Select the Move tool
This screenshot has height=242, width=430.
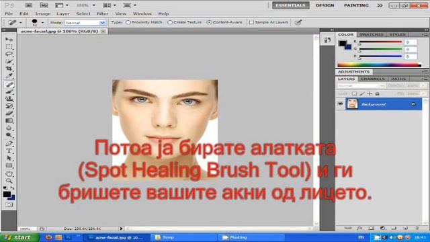[9, 40]
